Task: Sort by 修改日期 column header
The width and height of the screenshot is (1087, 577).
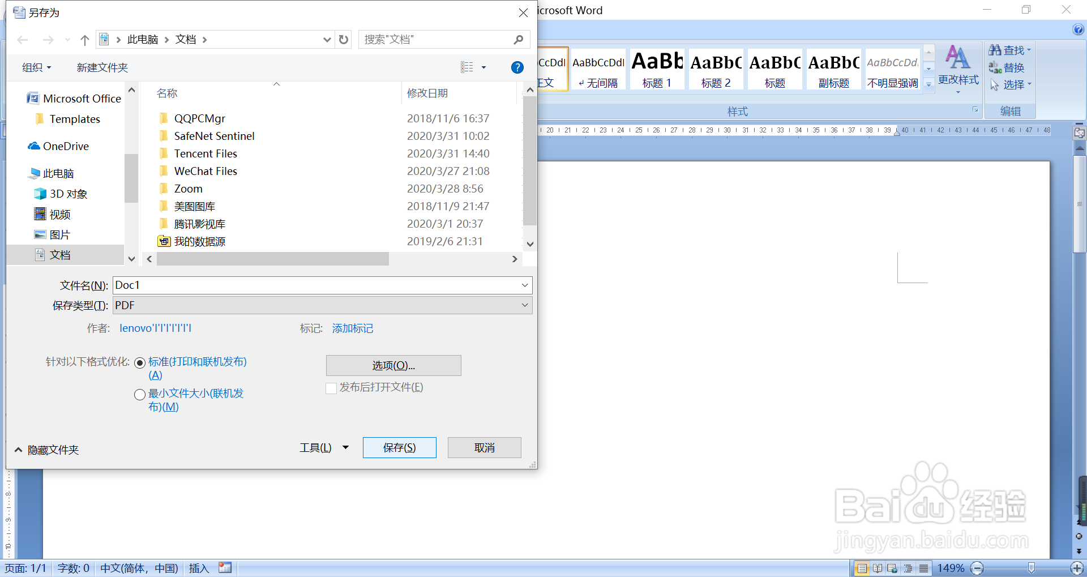Action: (427, 93)
